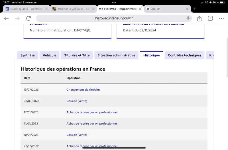Viewport: 228px width, 150px height.
Task: Click Achat ou reprise dated 17/01/2023
Action: tap(92, 112)
